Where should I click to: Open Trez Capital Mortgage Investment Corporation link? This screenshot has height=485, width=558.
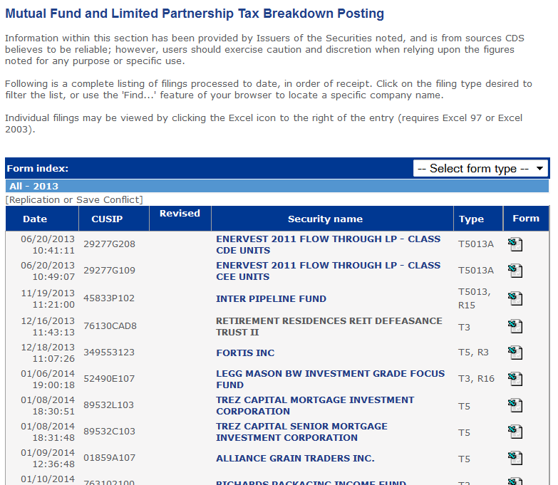click(x=315, y=405)
